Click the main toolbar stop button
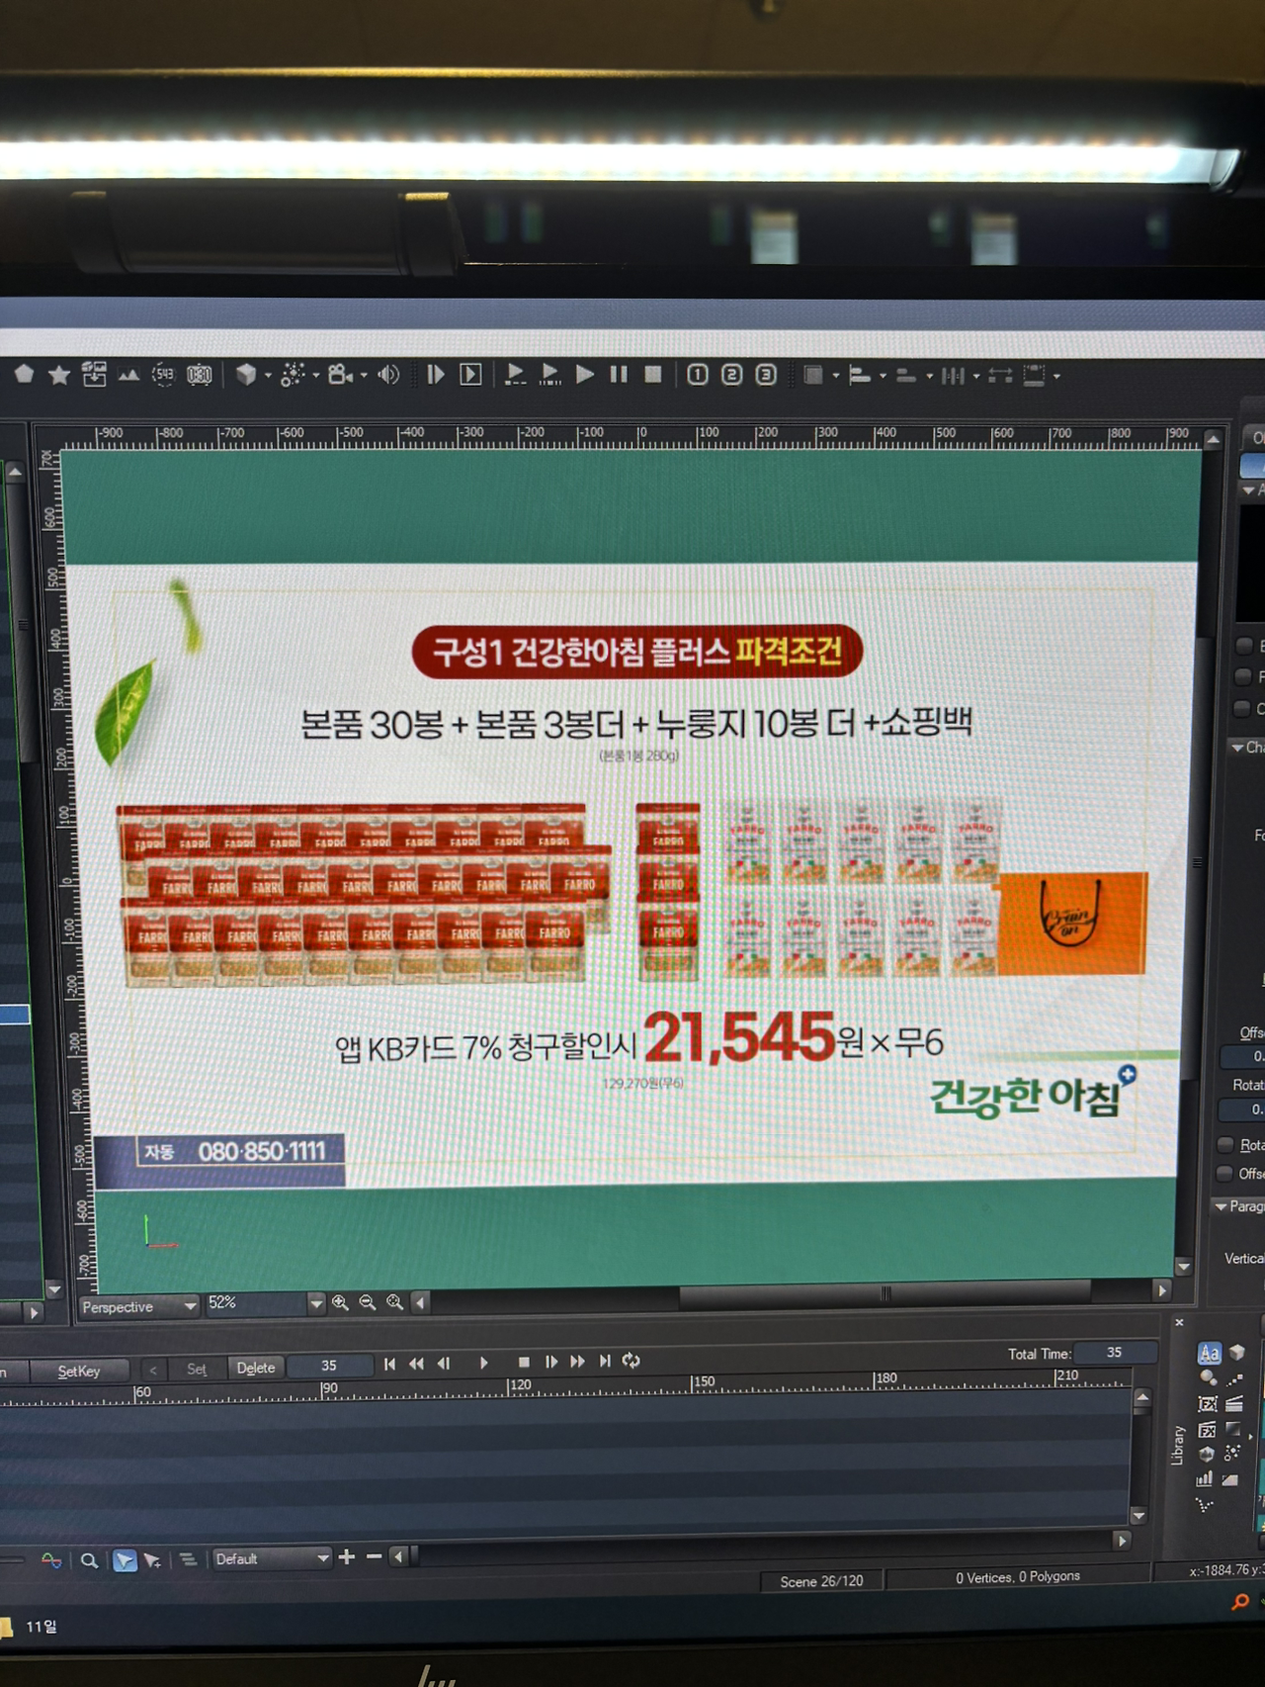 click(653, 374)
